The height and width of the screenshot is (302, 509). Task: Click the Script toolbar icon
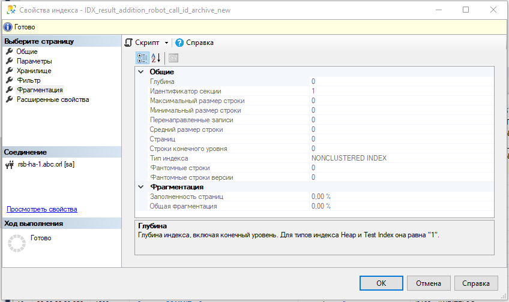pos(128,43)
